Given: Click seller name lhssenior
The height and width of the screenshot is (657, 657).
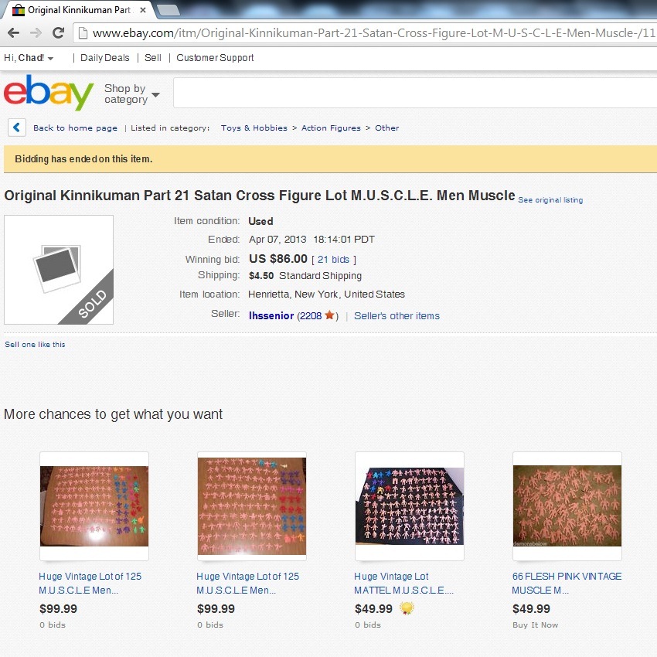Looking at the screenshot, I should [271, 315].
